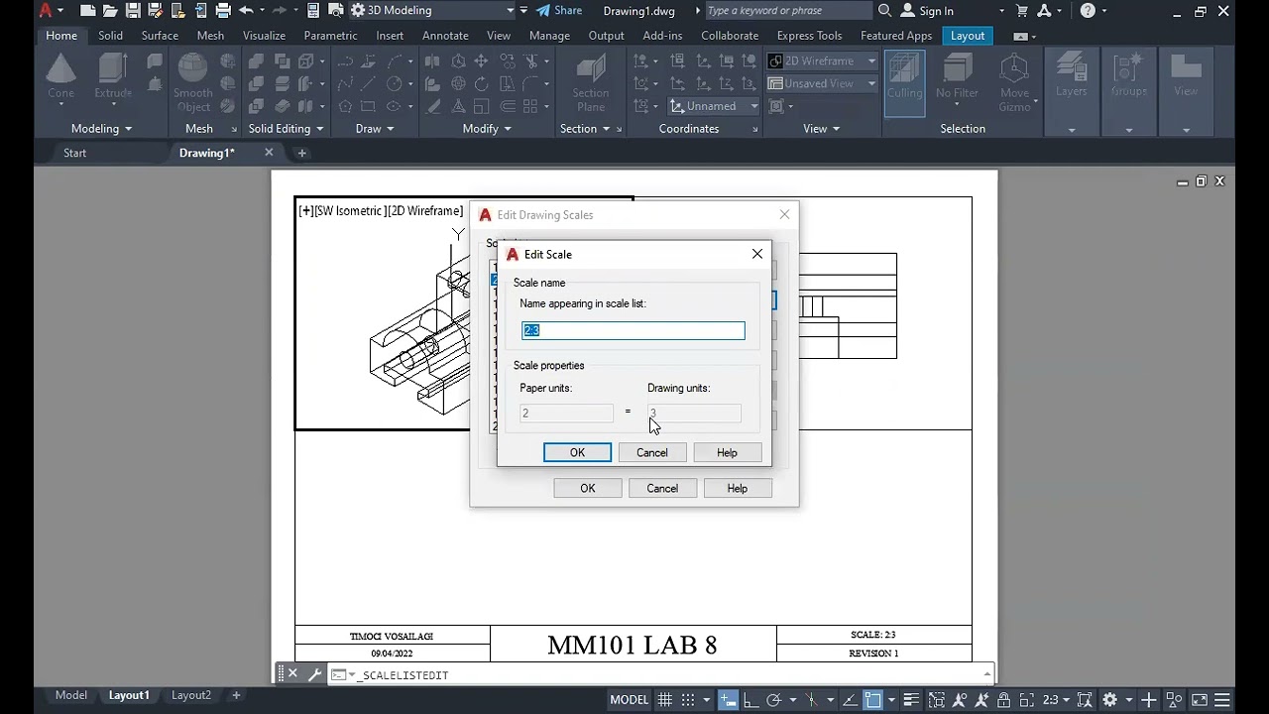Select the Extrude tool
The width and height of the screenshot is (1269, 714).
click(x=113, y=77)
